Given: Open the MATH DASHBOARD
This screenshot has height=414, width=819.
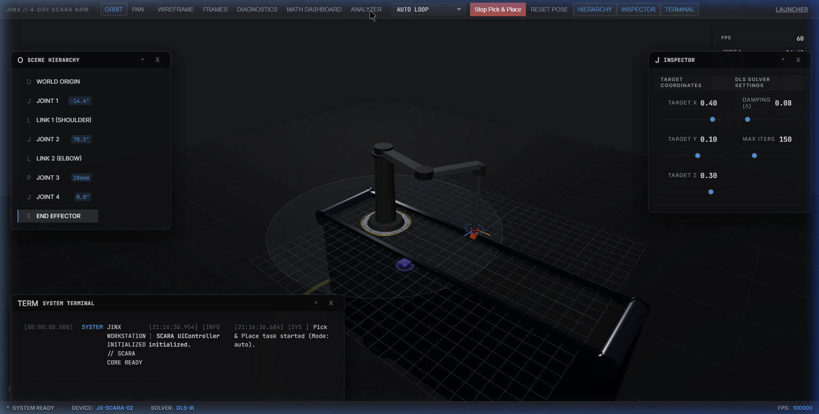Looking at the screenshot, I should [314, 10].
